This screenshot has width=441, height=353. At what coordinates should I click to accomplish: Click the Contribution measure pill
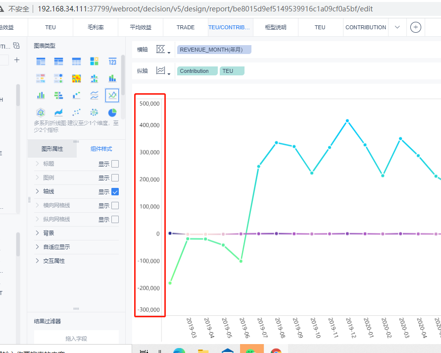tap(197, 71)
